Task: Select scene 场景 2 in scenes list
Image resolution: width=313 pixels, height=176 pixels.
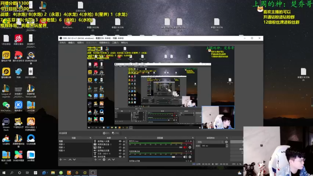Action: 75,144
